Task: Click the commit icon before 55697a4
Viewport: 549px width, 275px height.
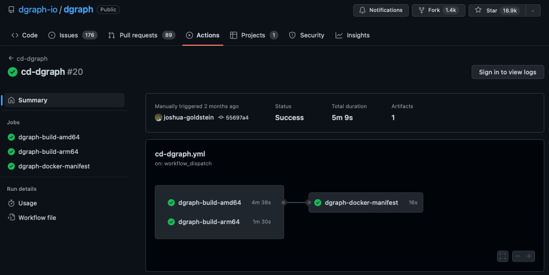Action: click(x=221, y=117)
